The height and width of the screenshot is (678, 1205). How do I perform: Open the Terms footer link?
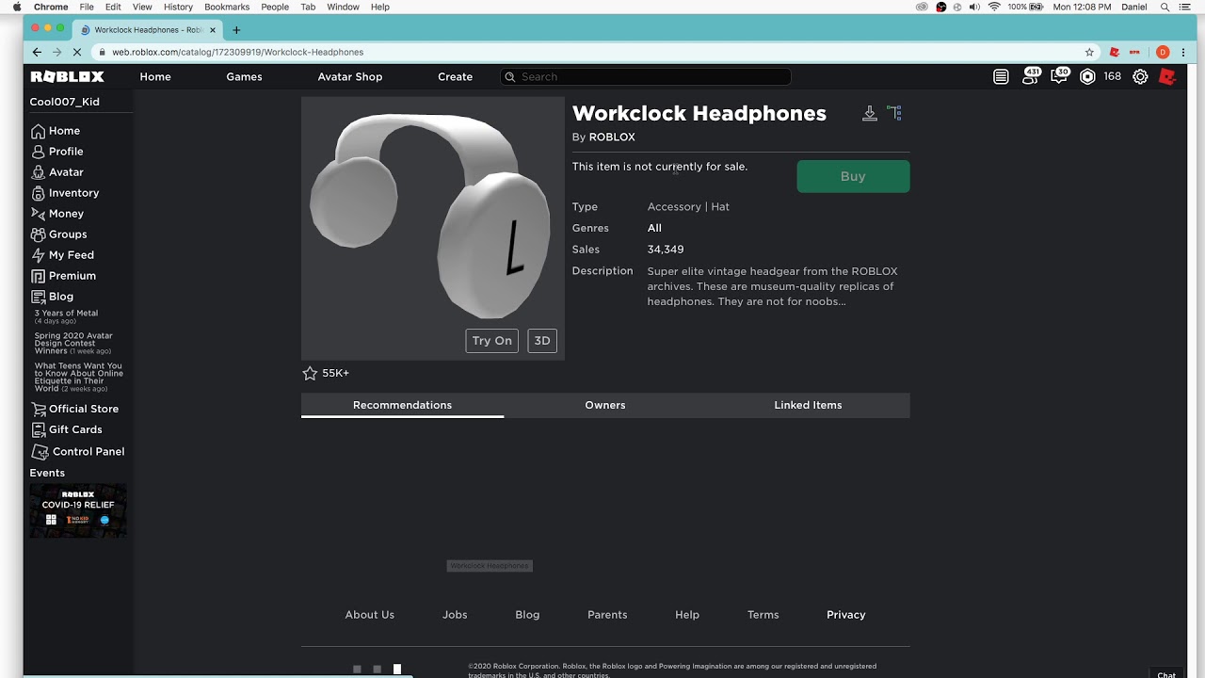point(763,615)
